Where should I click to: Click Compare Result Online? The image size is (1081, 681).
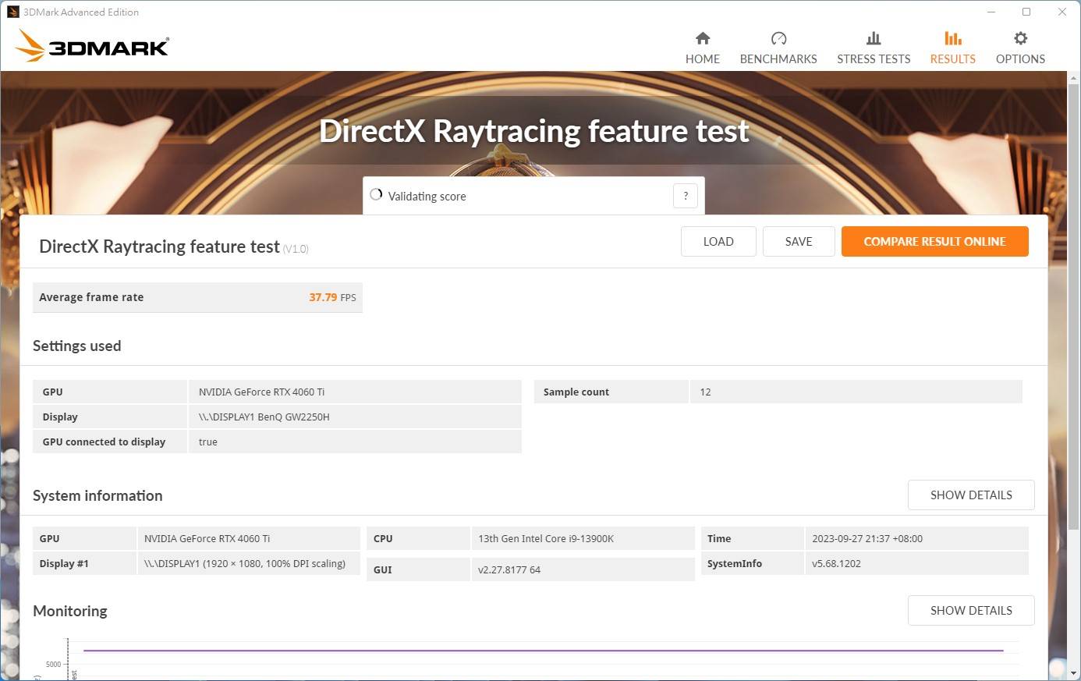934,241
